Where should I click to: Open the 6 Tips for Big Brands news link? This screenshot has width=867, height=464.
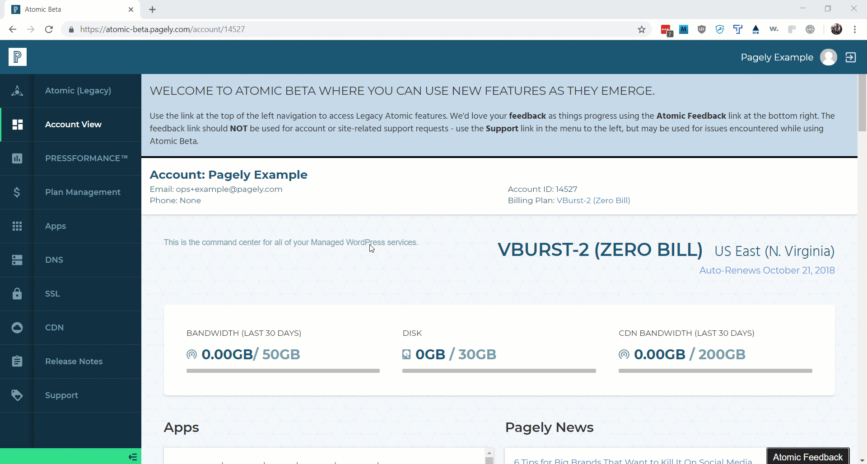[633, 461]
